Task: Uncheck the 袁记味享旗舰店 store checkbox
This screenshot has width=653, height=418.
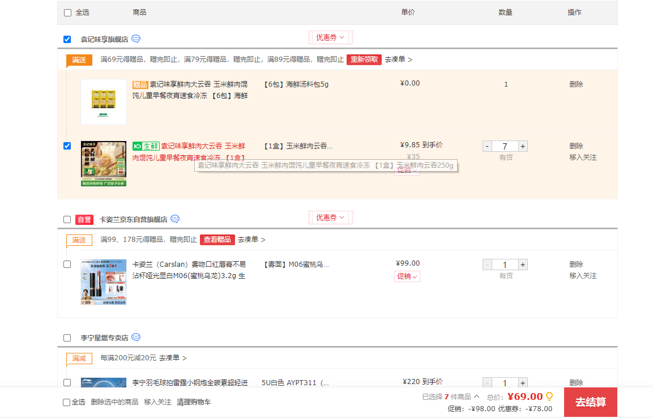Action: pyautogui.click(x=67, y=39)
